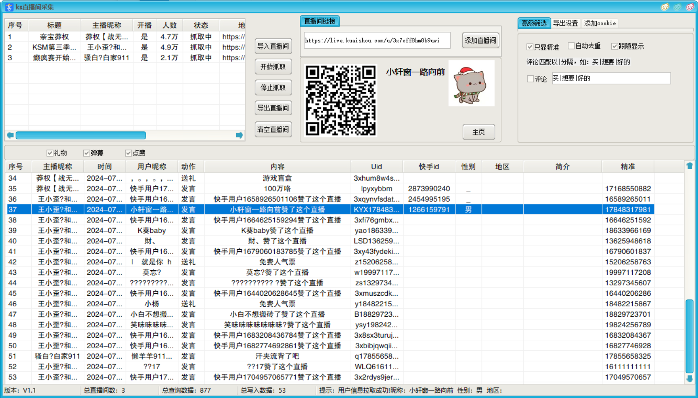Open the 导出设置 tab
The width and height of the screenshot is (698, 398).
point(565,23)
